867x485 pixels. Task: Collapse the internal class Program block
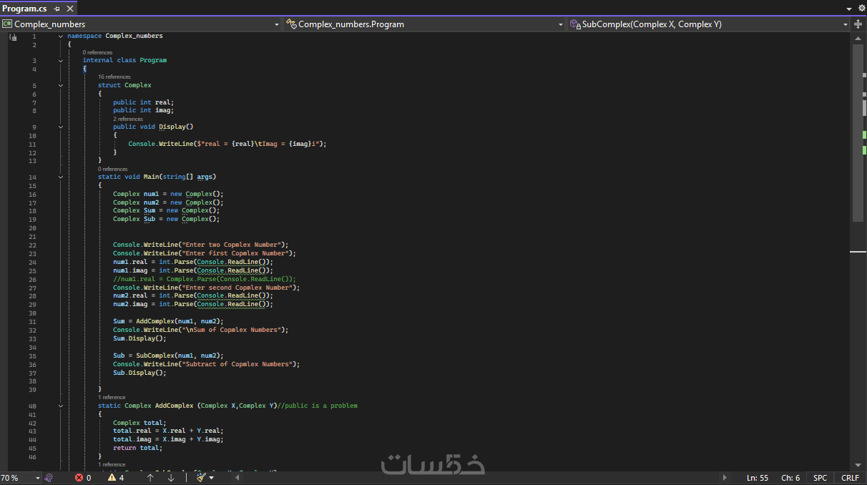pos(61,61)
